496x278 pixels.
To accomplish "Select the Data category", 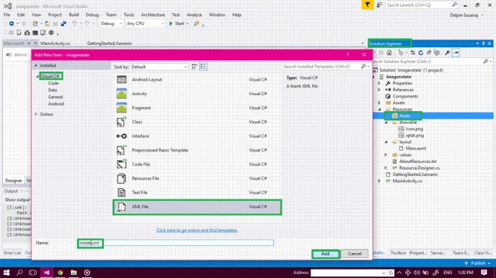I will 53,91.
